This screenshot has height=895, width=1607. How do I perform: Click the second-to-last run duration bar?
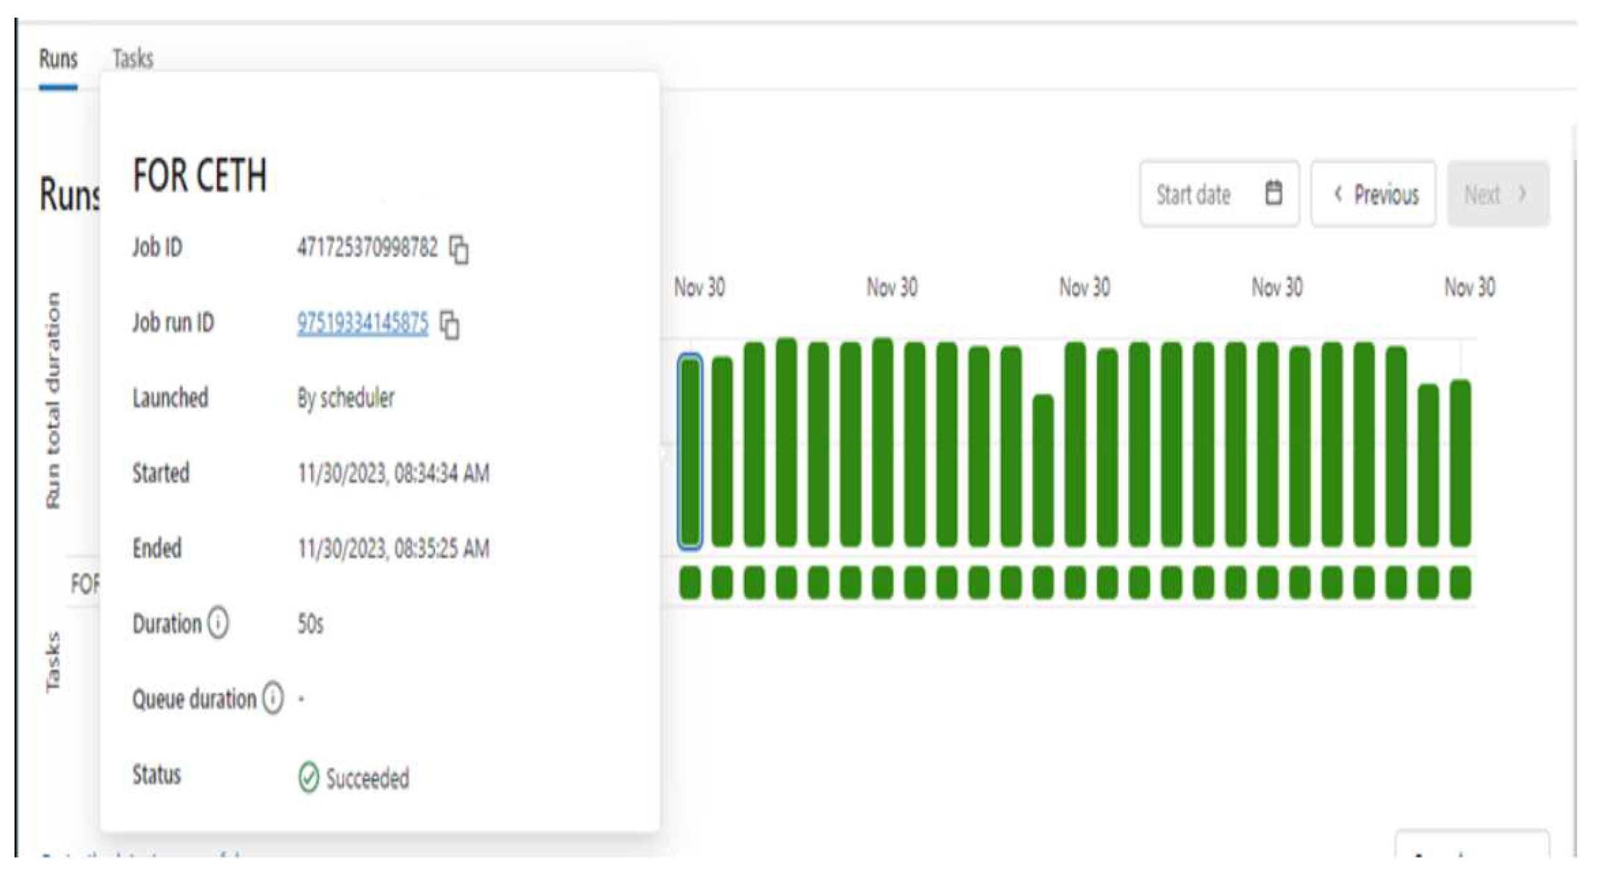pyautogui.click(x=1429, y=465)
